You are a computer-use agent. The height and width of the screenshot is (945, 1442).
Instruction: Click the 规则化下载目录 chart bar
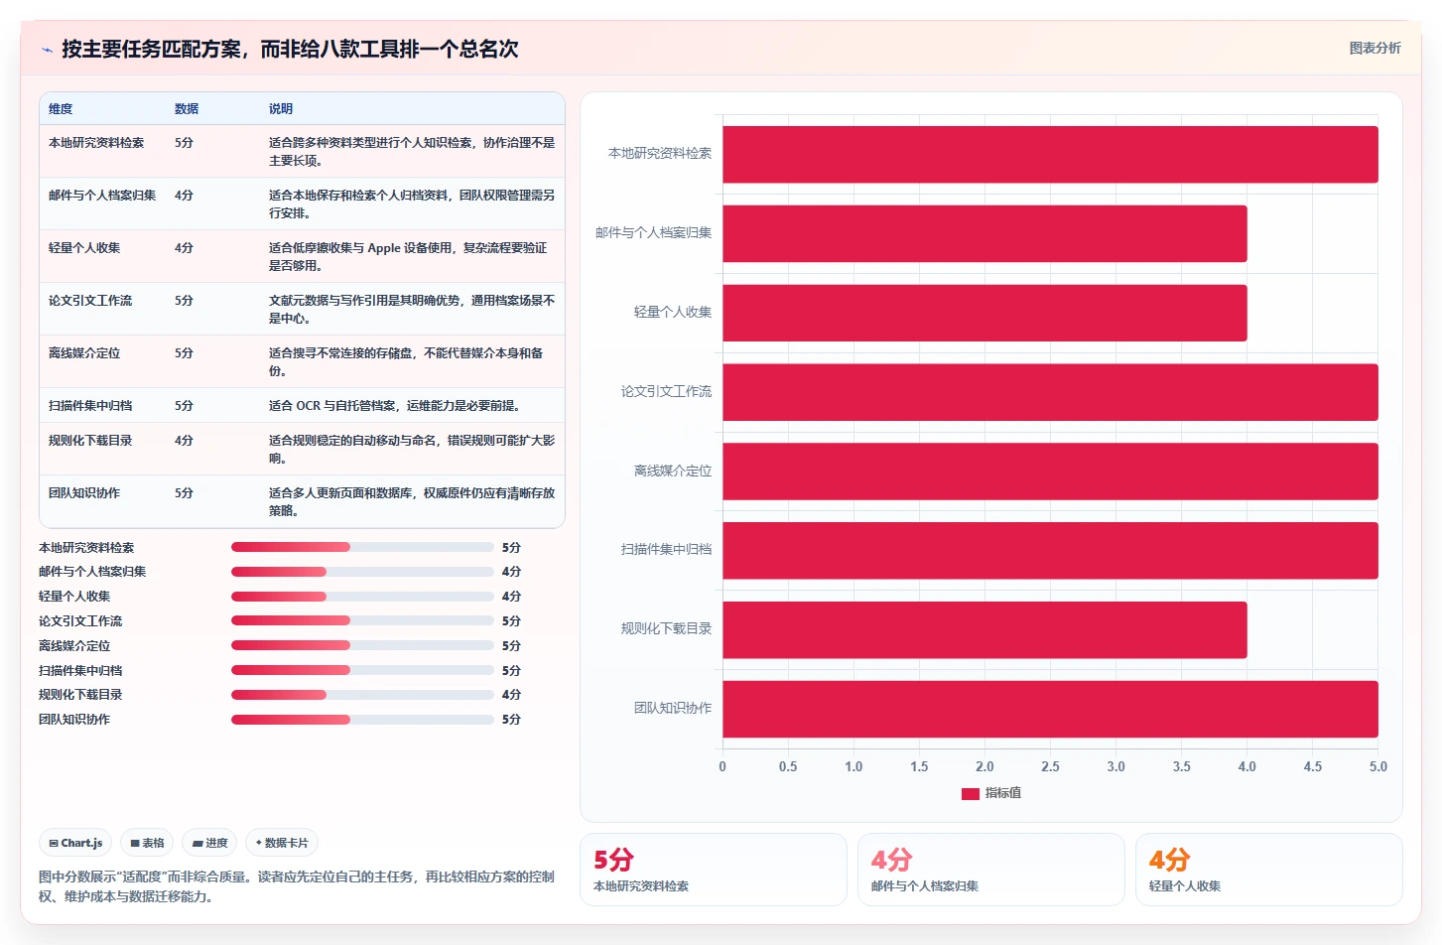984,629
